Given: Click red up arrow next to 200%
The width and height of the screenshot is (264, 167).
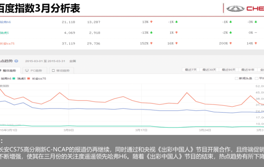Looking at the screenshot, I should pyautogui.click(x=231, y=43).
